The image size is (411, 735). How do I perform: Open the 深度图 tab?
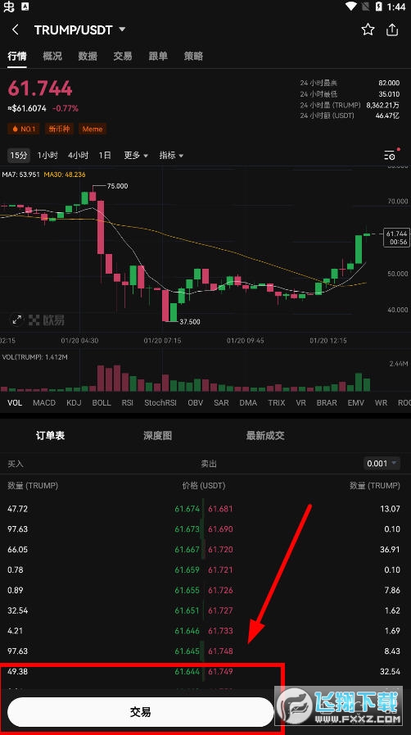point(157,435)
